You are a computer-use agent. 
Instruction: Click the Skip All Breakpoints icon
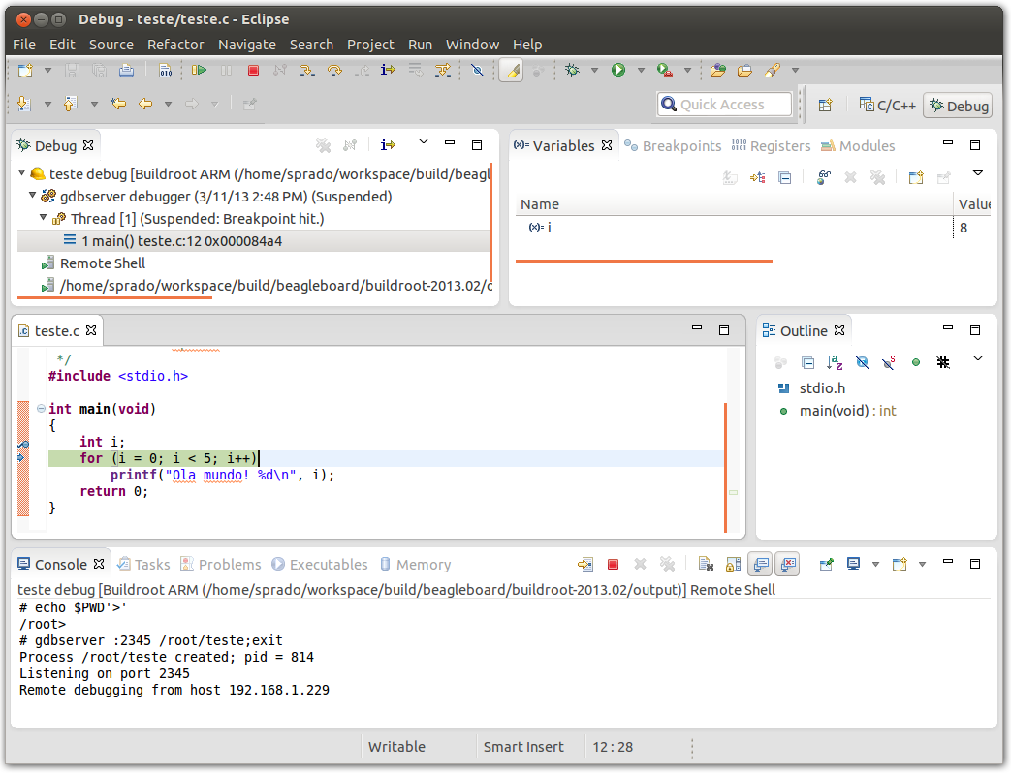pos(477,70)
